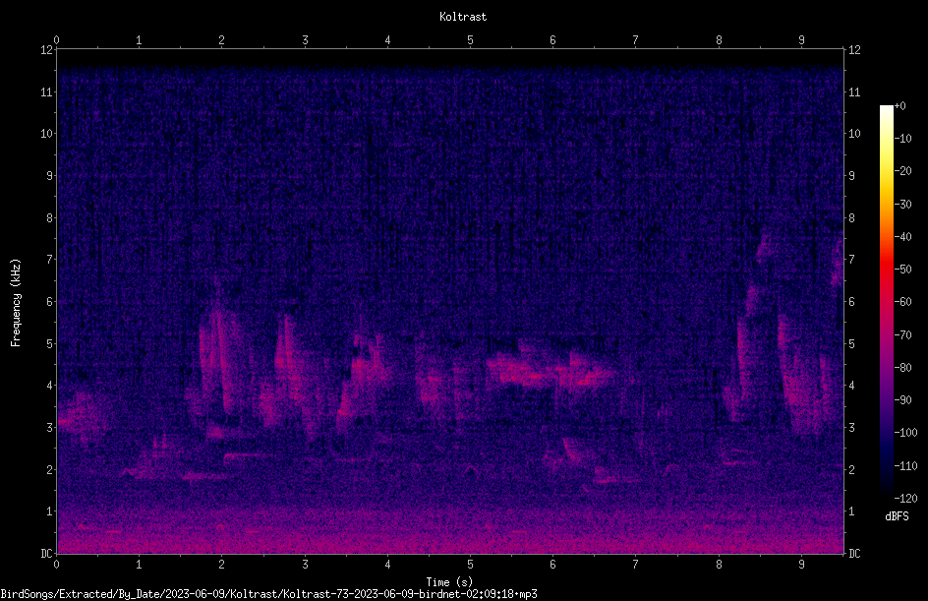Click the -110 colorbar tick label
This screenshot has width=928, height=601.
pyautogui.click(x=905, y=466)
